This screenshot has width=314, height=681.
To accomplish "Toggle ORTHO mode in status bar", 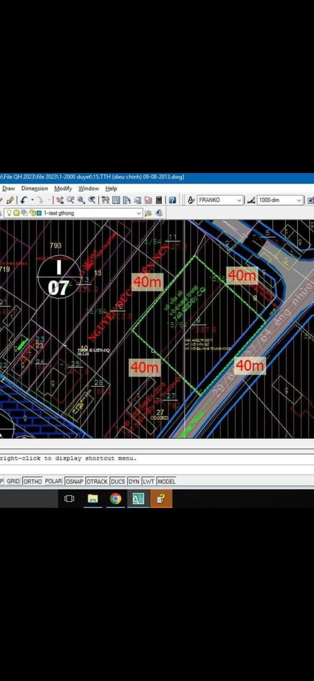I will pyautogui.click(x=32, y=481).
